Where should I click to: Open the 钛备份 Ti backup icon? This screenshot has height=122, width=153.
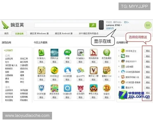tap(107, 88)
